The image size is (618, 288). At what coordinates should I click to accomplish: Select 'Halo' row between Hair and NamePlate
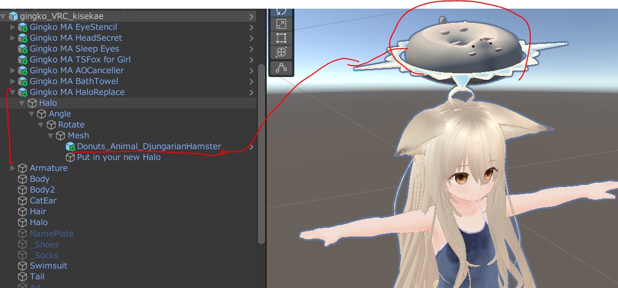[x=39, y=222]
